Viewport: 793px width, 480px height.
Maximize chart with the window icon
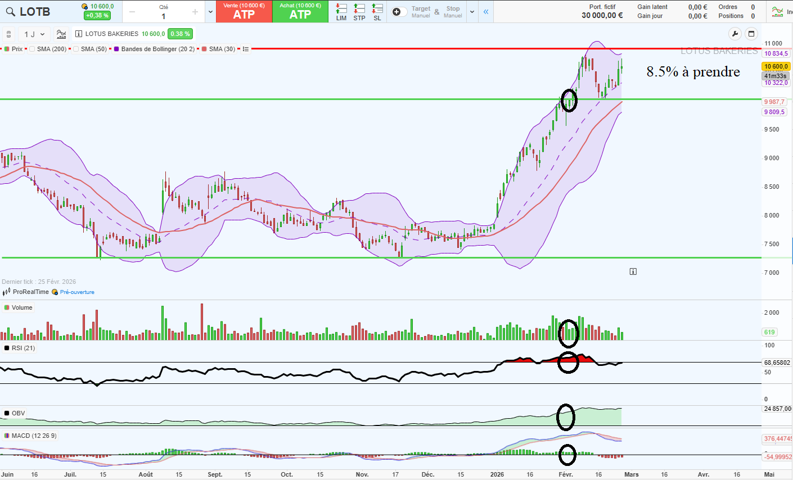[751, 34]
